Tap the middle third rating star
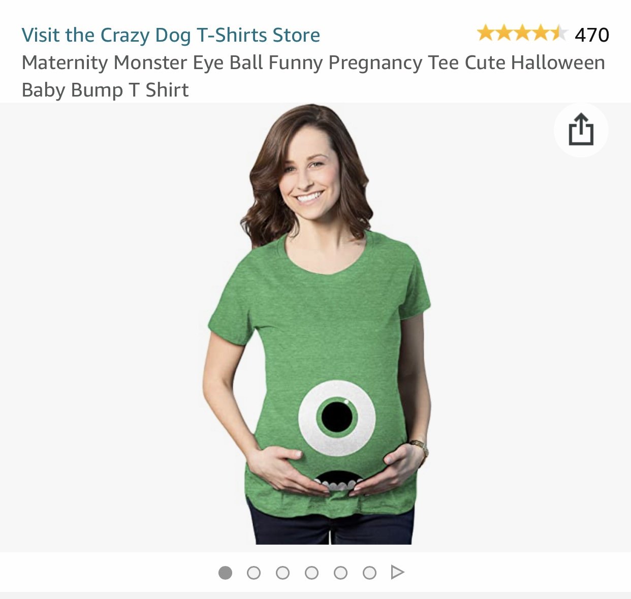This screenshot has width=631, height=599. (x=522, y=33)
